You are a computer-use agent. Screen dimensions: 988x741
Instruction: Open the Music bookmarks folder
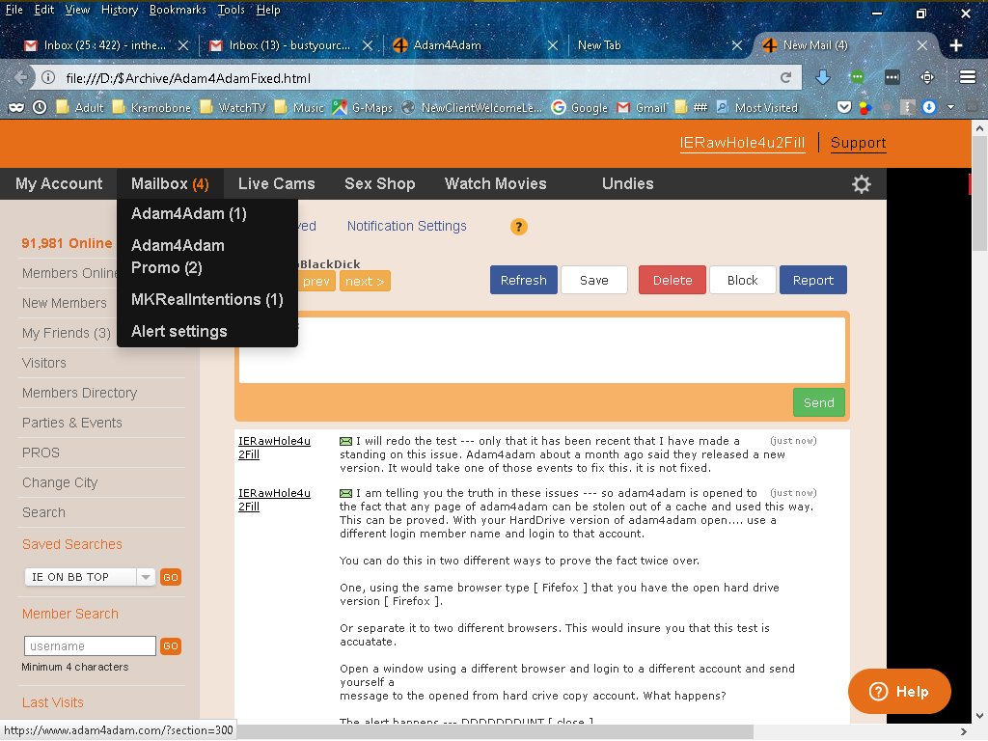[x=299, y=108]
